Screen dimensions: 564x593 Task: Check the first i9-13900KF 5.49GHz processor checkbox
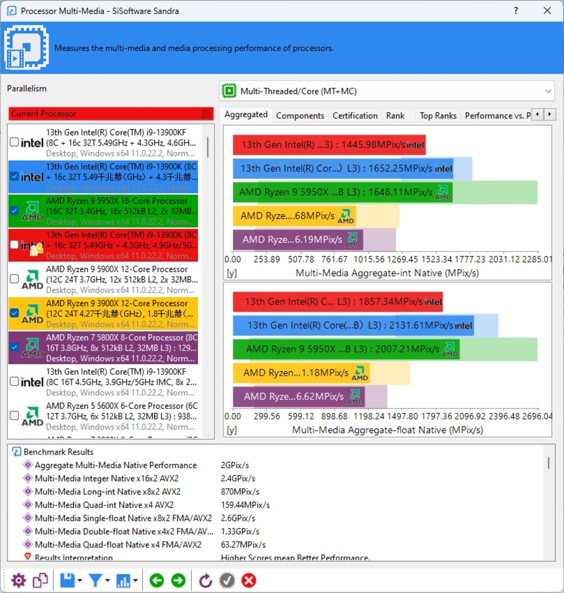[14, 142]
